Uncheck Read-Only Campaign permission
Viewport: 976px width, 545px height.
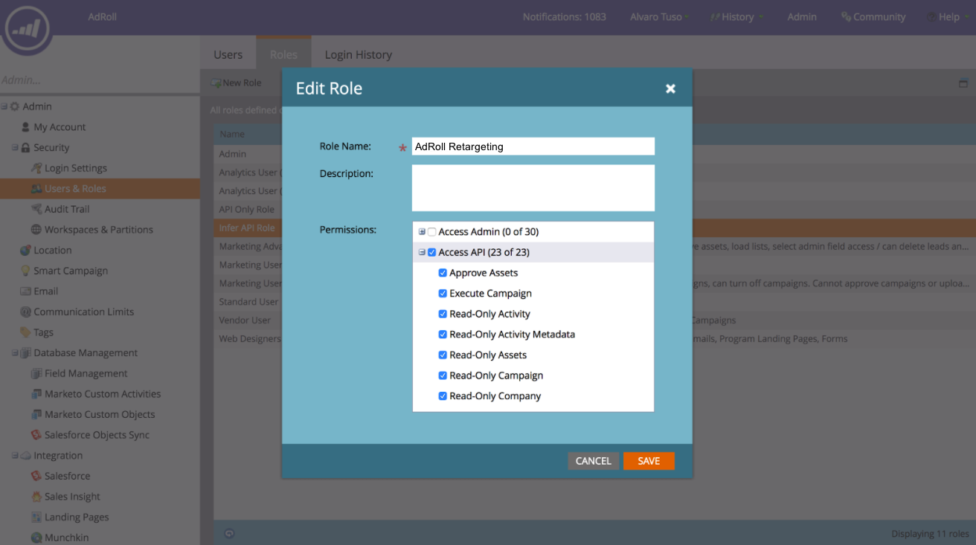443,375
